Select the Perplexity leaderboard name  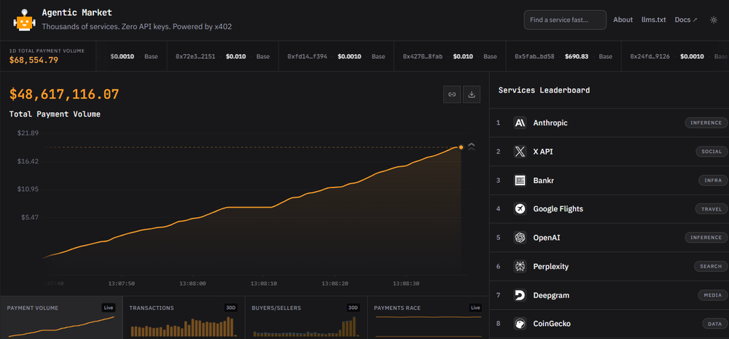coord(551,266)
